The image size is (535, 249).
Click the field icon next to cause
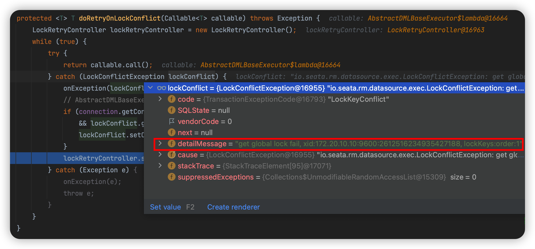coord(172,155)
